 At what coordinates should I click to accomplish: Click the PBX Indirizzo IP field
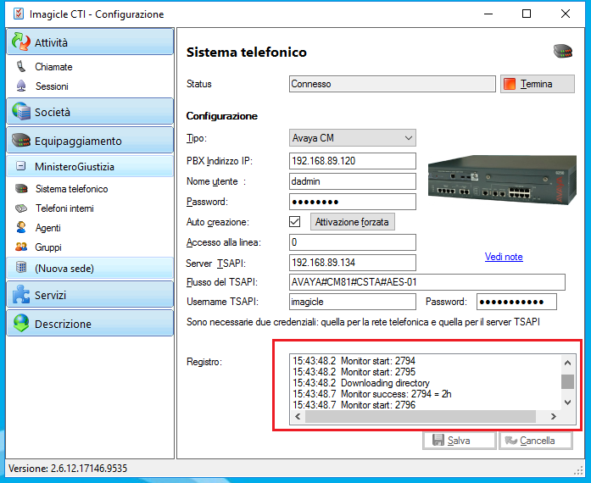[353, 161]
